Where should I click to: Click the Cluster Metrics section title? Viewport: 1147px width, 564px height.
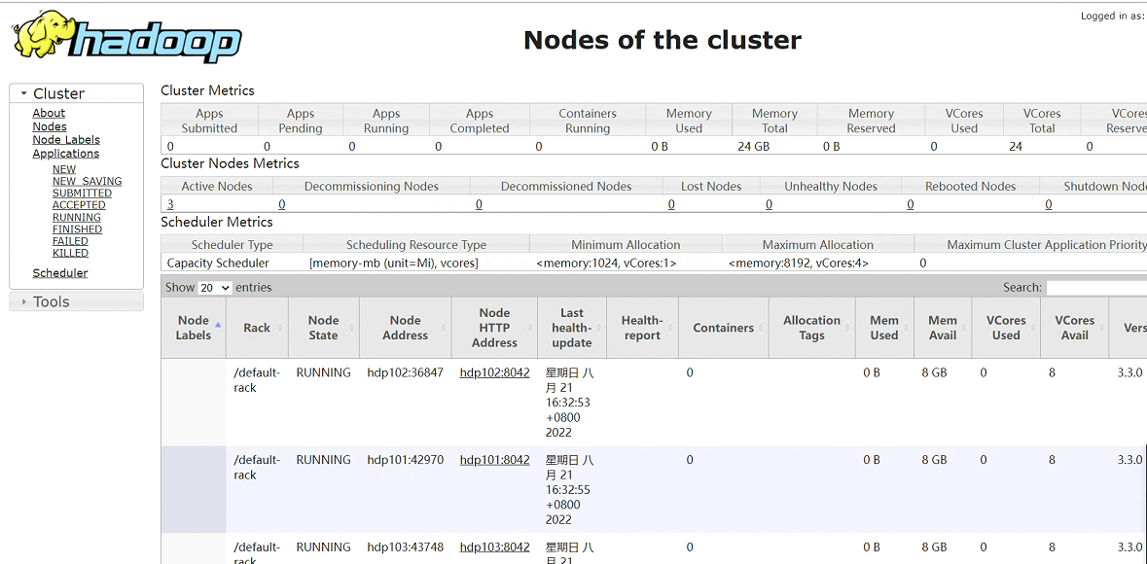(208, 90)
